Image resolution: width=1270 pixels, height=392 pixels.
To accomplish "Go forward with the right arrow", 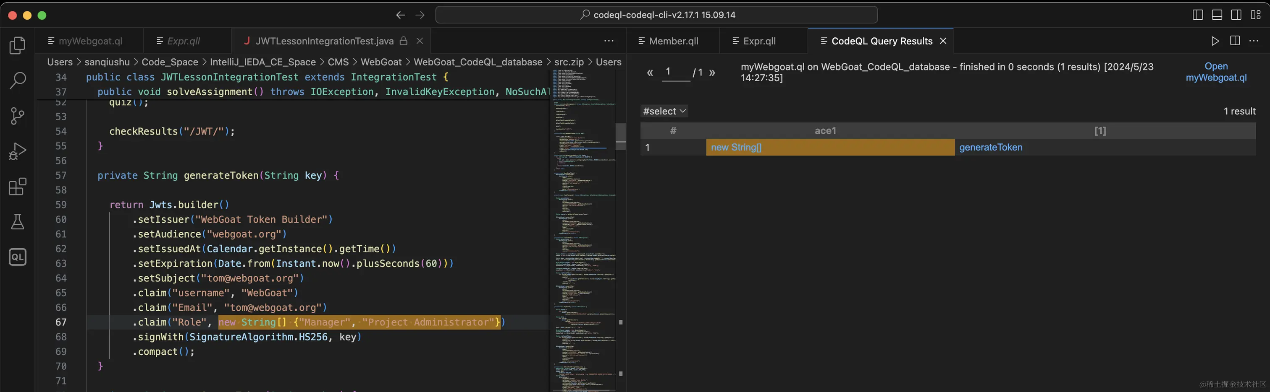I will pyautogui.click(x=420, y=15).
